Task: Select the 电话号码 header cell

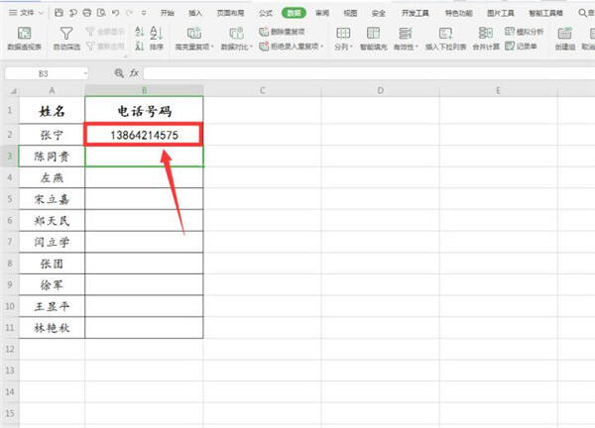Action: [x=144, y=110]
